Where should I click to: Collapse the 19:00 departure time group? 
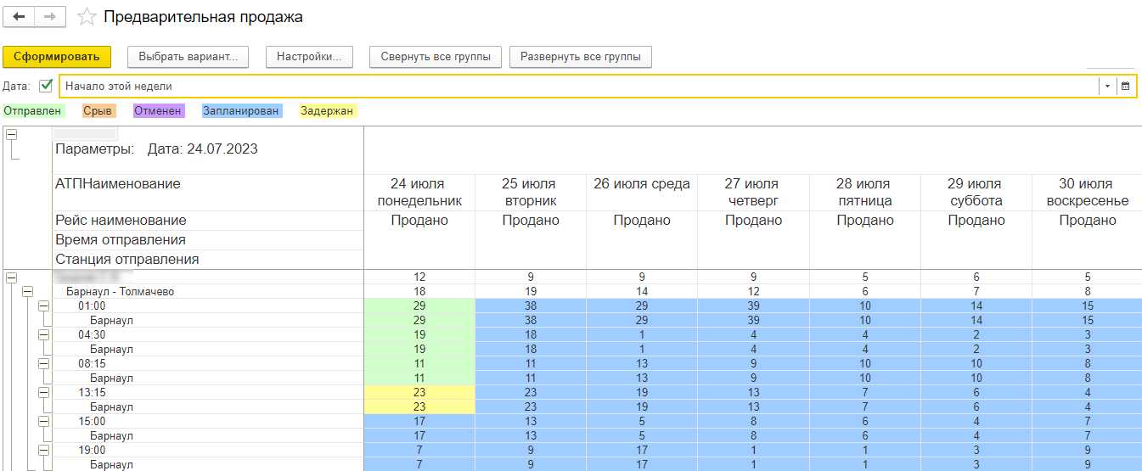pos(43,450)
